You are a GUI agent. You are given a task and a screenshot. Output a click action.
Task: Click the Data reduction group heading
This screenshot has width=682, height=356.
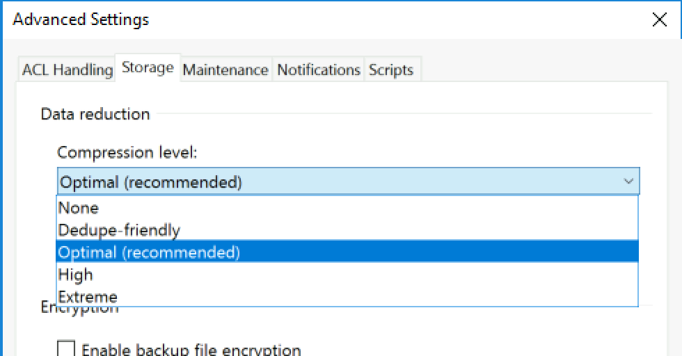[x=95, y=114]
